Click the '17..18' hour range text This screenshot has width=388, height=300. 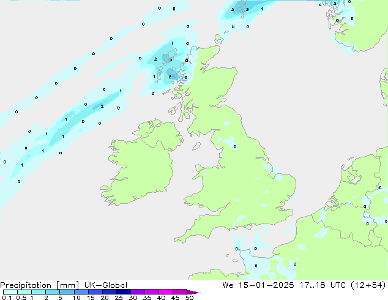click(312, 285)
